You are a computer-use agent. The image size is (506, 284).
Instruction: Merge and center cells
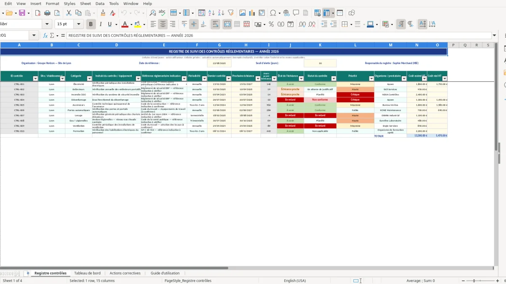click(227, 24)
